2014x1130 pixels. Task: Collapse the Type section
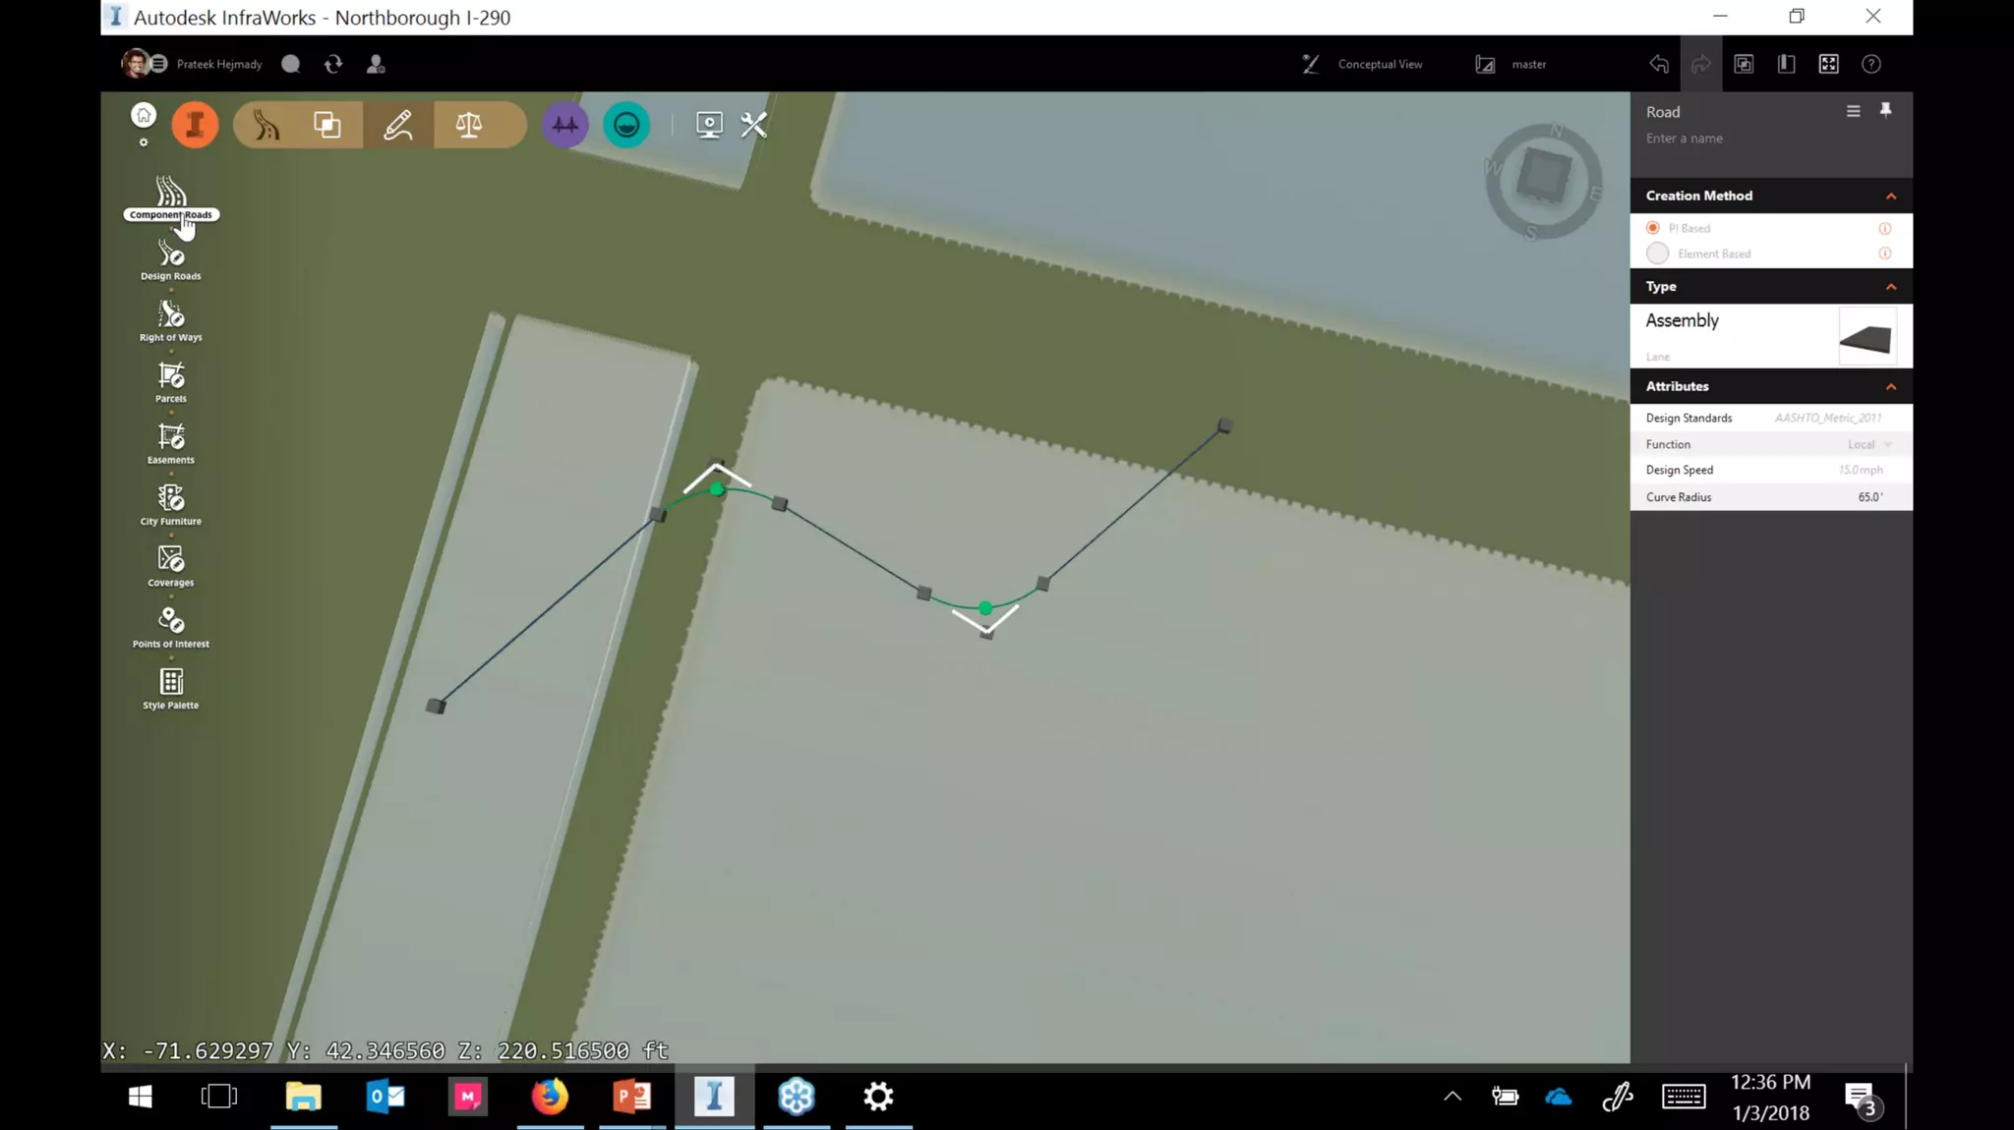pyautogui.click(x=1891, y=287)
